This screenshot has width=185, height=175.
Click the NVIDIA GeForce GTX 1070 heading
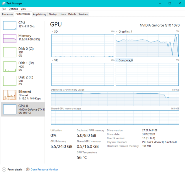point(160,25)
